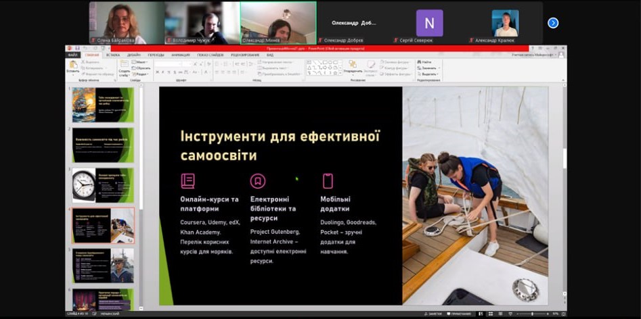Screen dimensions: 641x319
Task: Increase font size with the larger A icon
Action: (x=196, y=64)
